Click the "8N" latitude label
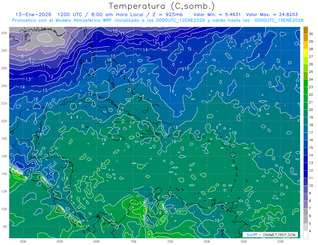This screenshot has height=245, width=318. point(5,226)
